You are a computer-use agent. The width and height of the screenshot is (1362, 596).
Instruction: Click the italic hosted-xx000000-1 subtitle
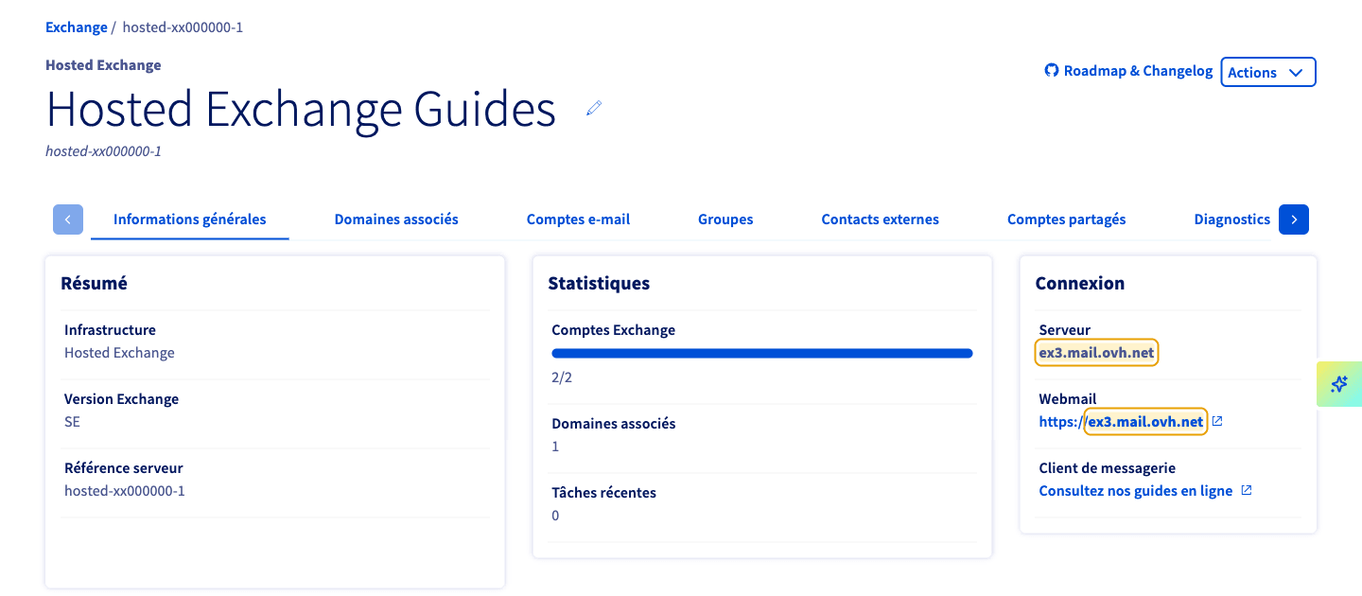click(x=103, y=150)
